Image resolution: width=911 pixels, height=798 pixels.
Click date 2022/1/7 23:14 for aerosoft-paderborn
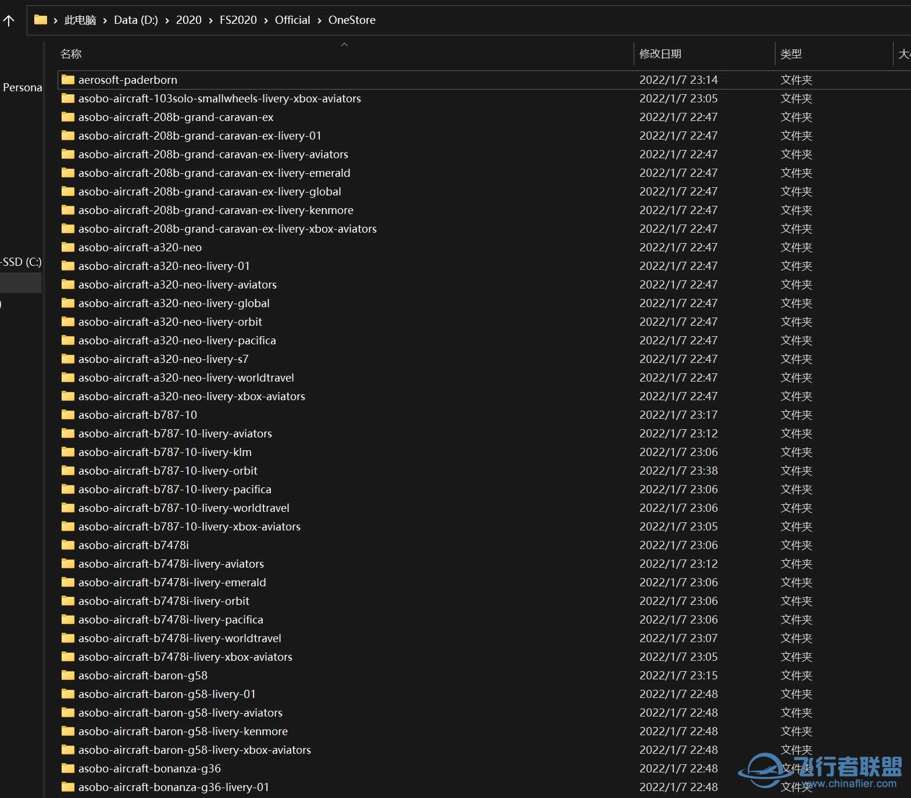678,80
